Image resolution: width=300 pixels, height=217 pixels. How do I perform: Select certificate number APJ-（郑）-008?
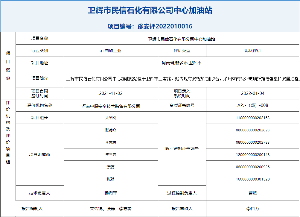coord(253,105)
